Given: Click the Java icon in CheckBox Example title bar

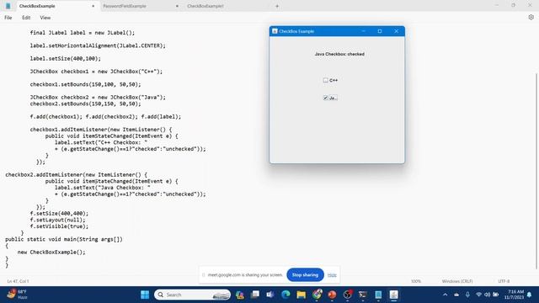Looking at the screenshot, I should point(275,31).
